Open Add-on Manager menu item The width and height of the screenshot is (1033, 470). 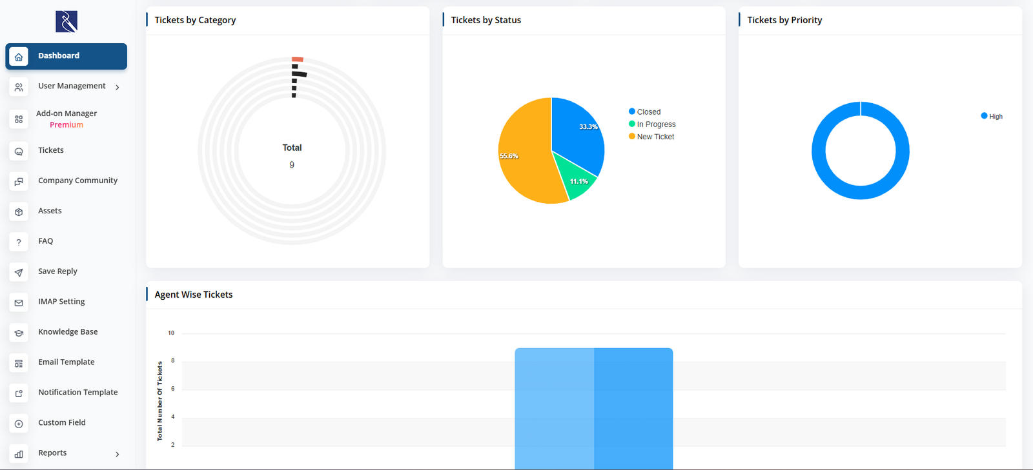point(66,113)
